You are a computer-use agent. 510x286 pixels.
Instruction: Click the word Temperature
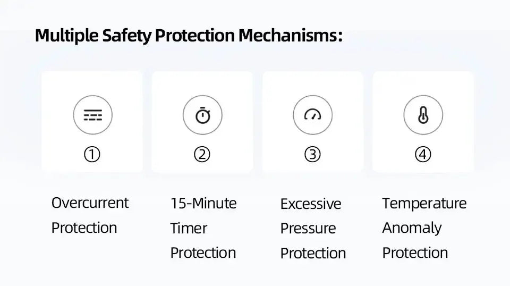pos(424,204)
